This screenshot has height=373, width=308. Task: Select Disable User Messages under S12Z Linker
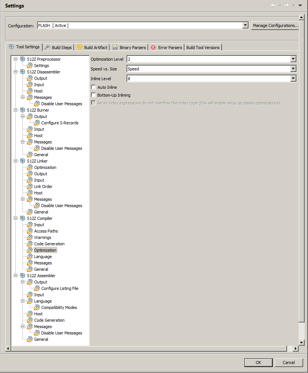(61, 205)
